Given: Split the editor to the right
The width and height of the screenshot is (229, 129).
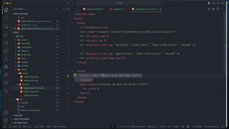Looking at the screenshot, I should [218, 9].
